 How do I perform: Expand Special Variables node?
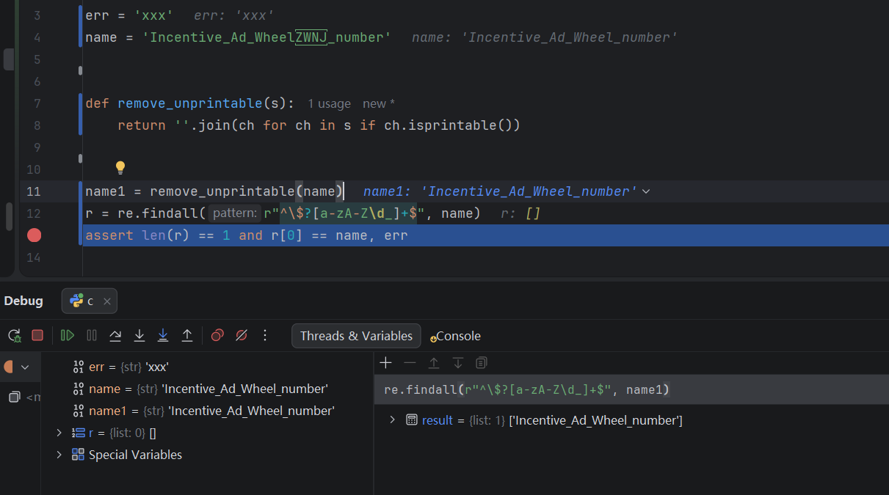click(x=59, y=455)
